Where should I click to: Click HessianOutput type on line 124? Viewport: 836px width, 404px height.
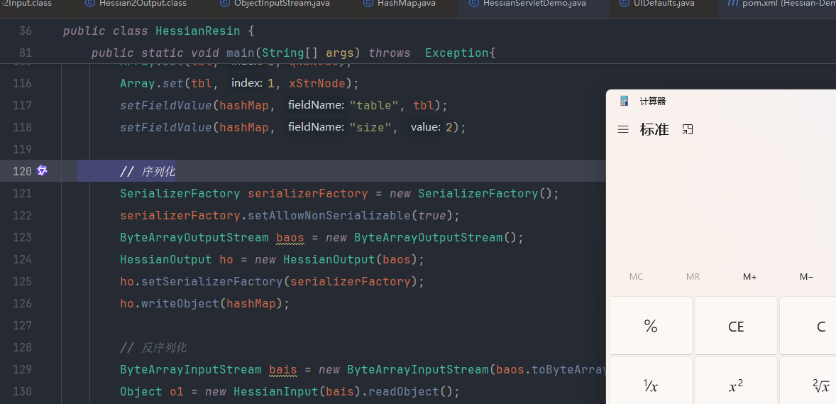166,259
